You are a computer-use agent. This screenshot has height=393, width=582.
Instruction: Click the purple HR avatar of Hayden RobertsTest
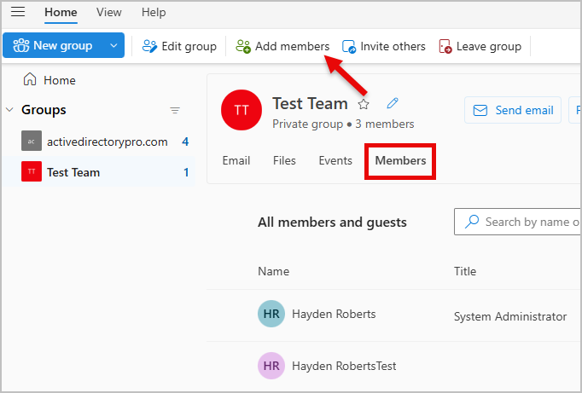click(x=271, y=366)
